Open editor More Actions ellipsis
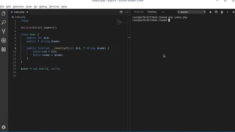 [127, 12]
